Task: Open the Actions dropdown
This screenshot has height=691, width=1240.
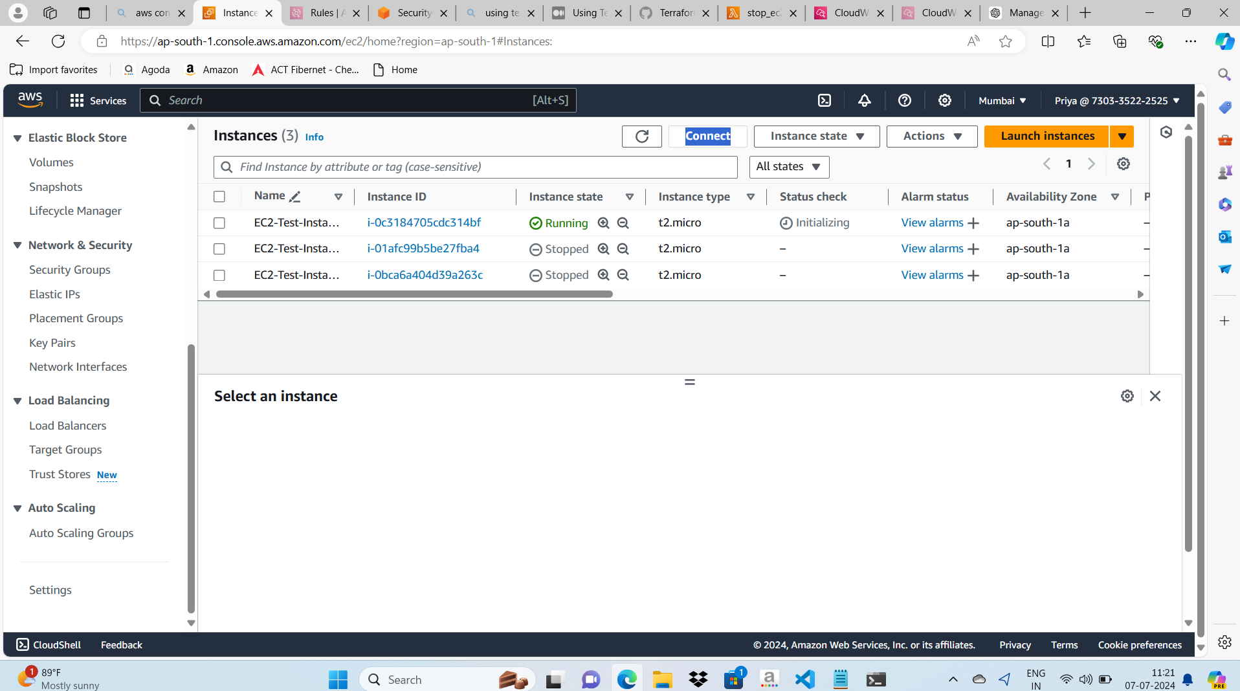Action: point(932,136)
